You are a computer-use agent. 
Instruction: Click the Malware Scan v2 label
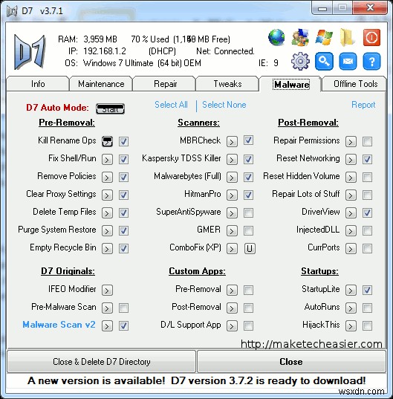click(x=59, y=325)
